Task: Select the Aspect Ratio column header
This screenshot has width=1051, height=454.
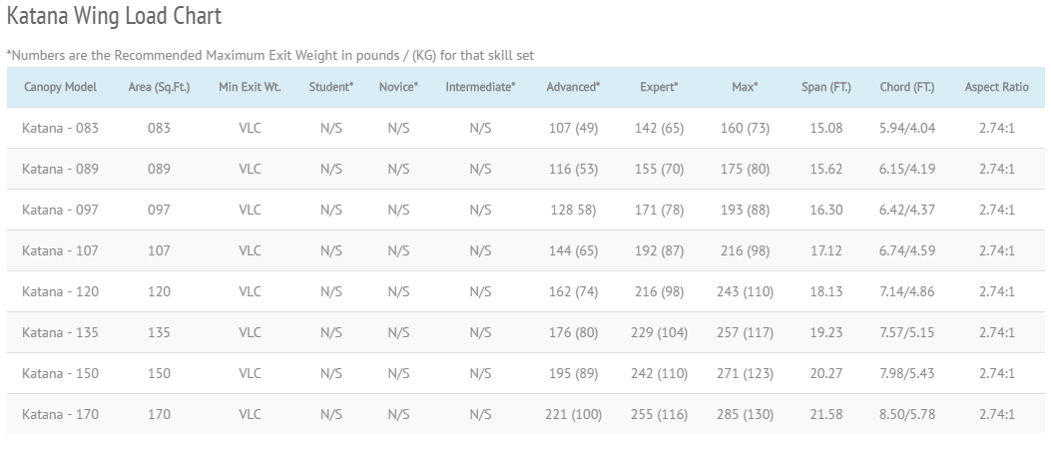Action: 996,87
